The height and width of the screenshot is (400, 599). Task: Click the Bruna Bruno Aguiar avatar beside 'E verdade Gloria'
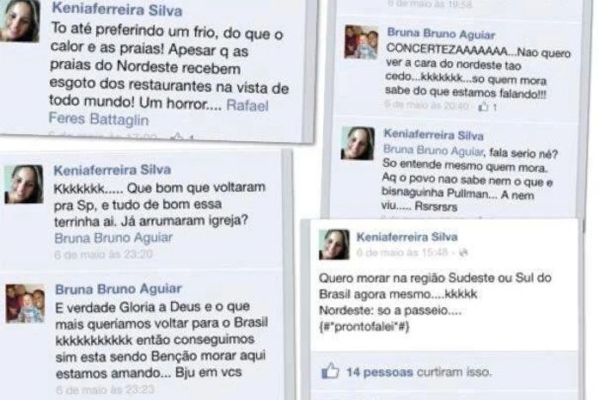tap(25, 304)
